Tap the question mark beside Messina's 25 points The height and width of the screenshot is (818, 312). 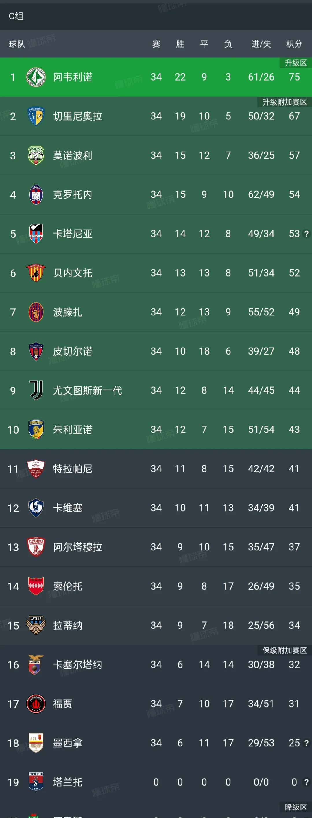pyautogui.click(x=306, y=743)
